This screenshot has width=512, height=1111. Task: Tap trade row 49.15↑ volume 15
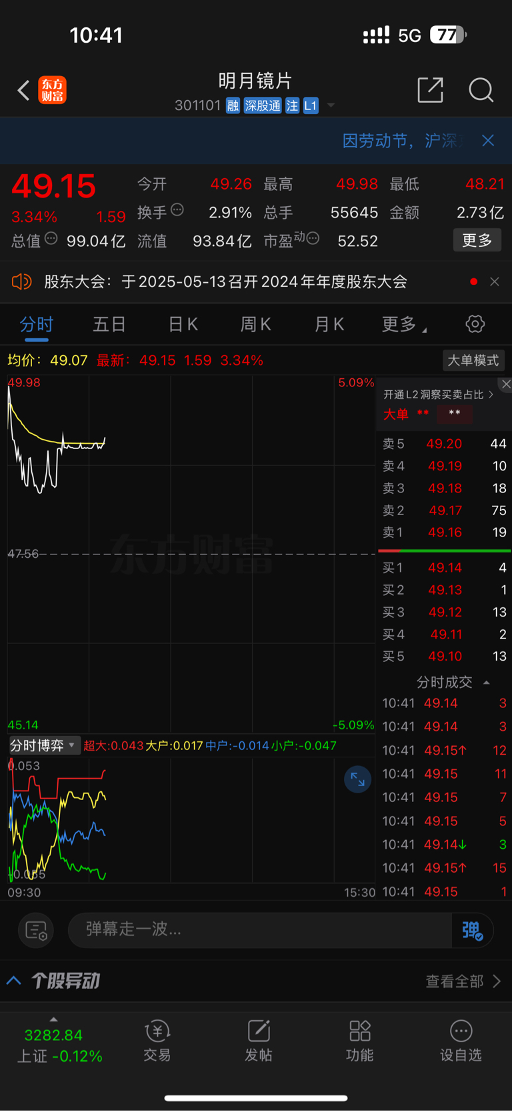pos(444,868)
